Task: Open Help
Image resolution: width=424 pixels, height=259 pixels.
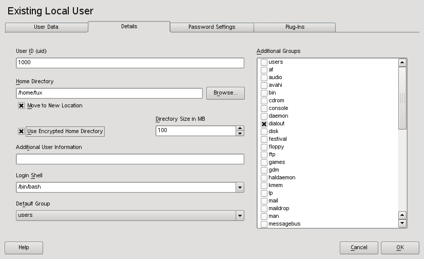Action: 24,248
